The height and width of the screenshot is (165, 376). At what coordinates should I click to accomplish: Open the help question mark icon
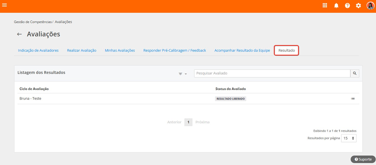click(x=347, y=6)
